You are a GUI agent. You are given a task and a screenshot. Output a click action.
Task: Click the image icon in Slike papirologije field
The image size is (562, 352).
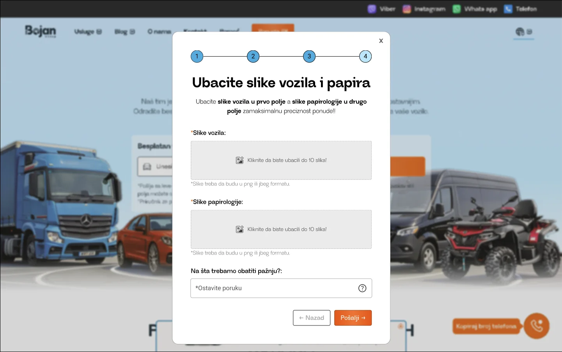(239, 229)
